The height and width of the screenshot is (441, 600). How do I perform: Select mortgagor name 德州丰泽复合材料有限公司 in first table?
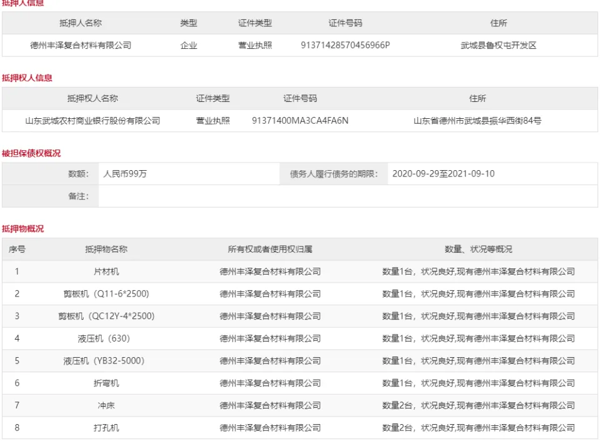pyautogui.click(x=81, y=45)
